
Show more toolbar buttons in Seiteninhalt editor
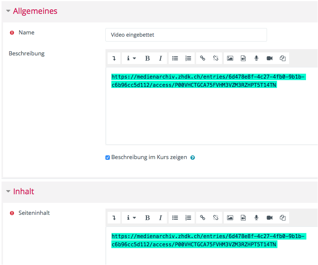[114, 217]
